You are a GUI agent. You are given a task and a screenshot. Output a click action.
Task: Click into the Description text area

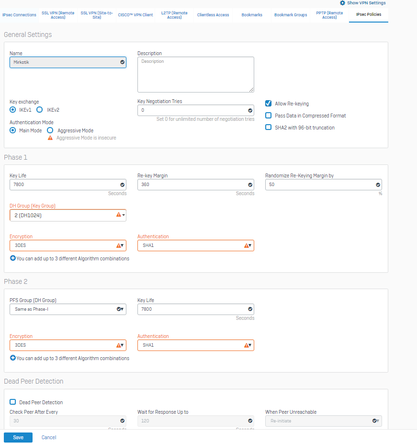click(x=195, y=74)
